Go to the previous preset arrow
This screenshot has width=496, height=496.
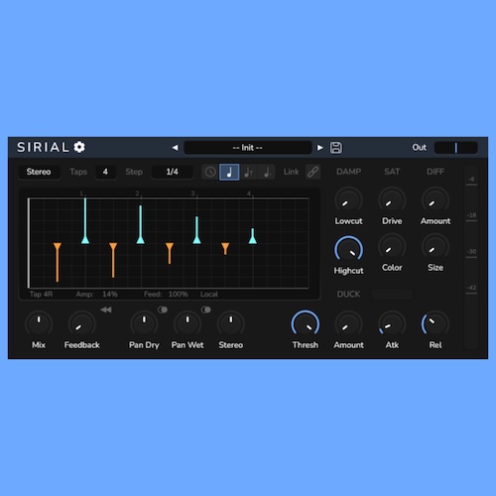176,148
